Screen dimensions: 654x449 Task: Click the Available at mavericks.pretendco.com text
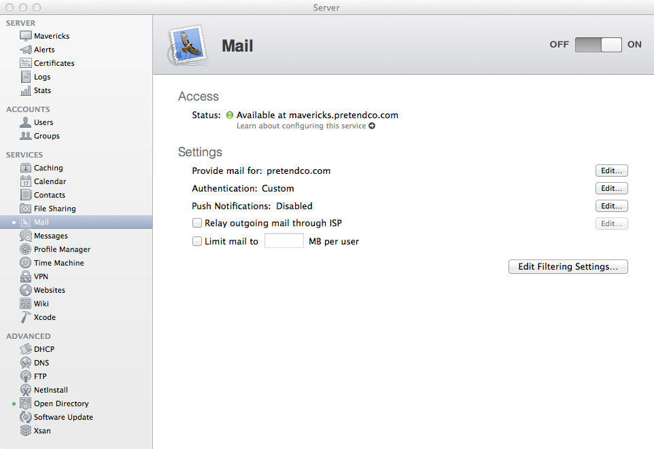(x=317, y=115)
